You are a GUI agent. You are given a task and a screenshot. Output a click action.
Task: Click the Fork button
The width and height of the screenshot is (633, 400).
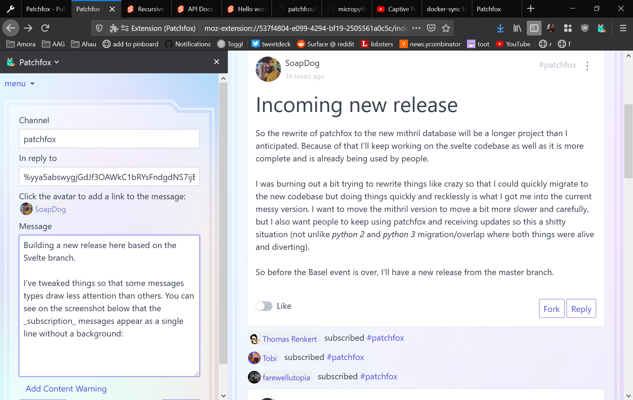click(551, 308)
